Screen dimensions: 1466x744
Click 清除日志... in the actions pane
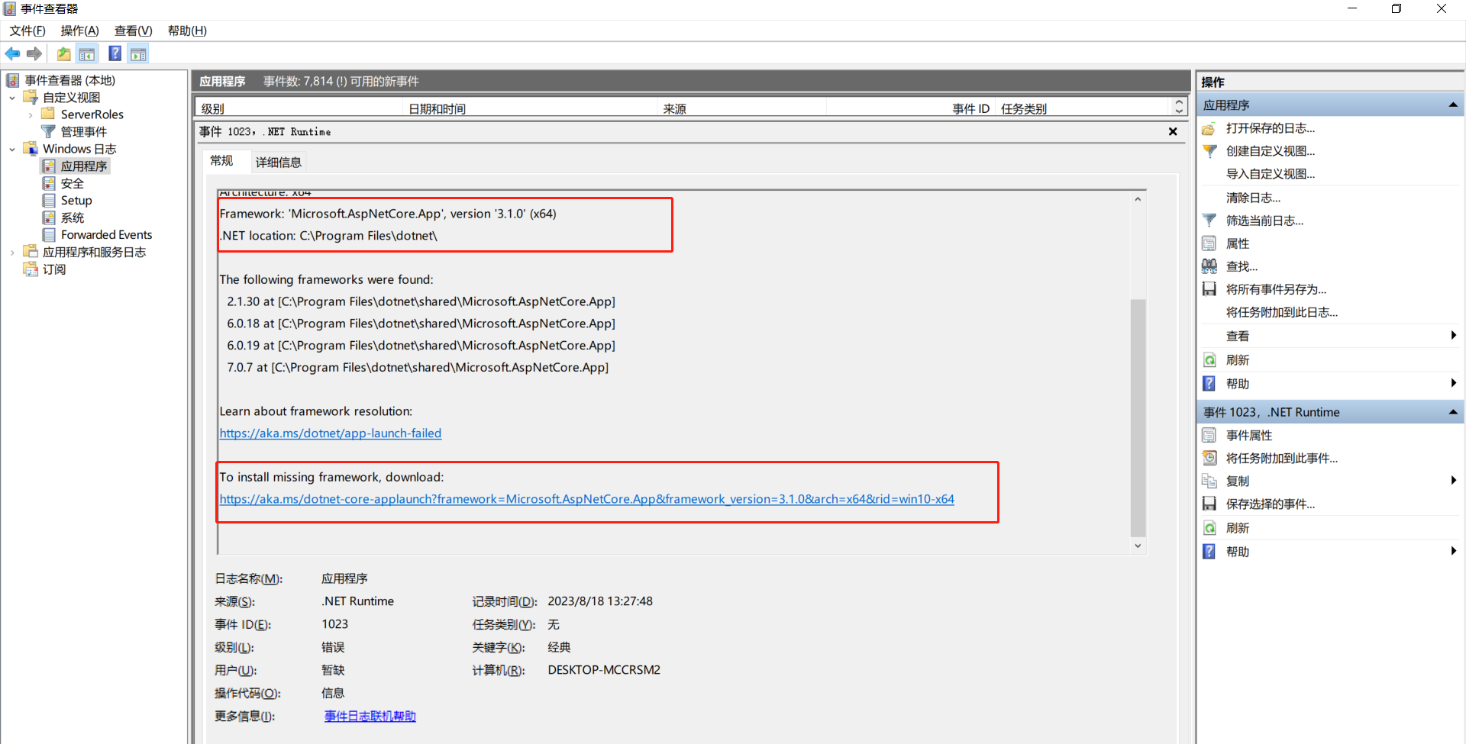1254,198
